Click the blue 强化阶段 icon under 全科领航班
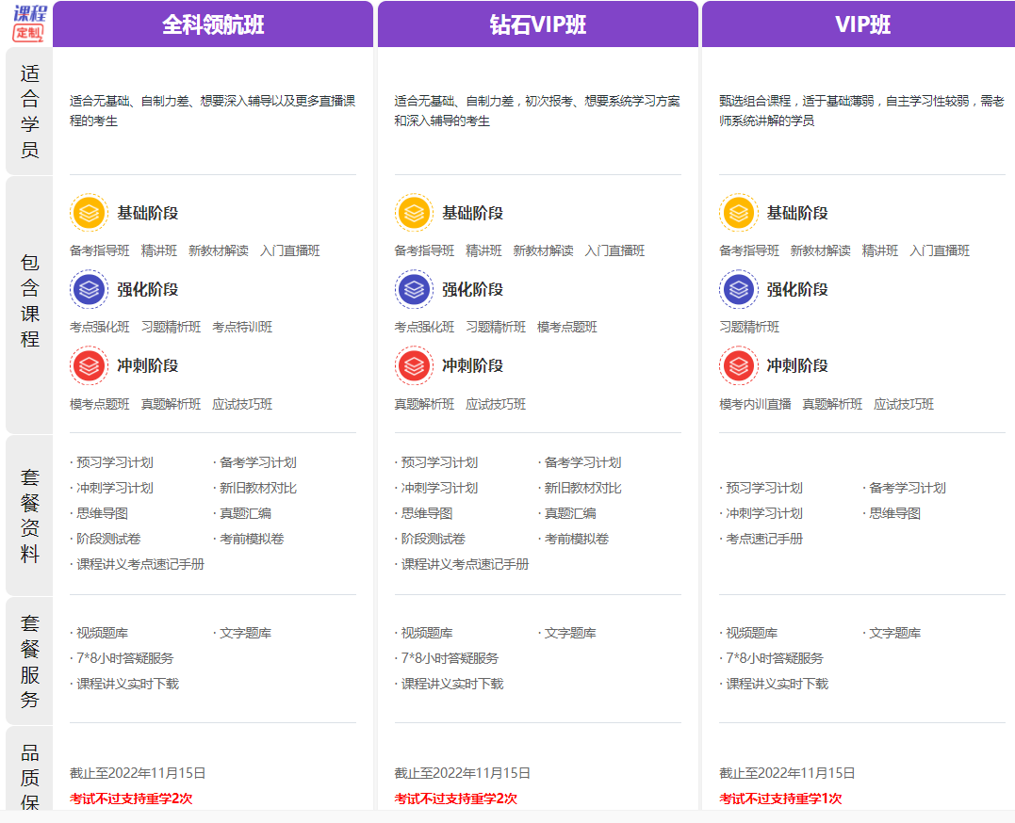1015x823 pixels. coord(89,289)
